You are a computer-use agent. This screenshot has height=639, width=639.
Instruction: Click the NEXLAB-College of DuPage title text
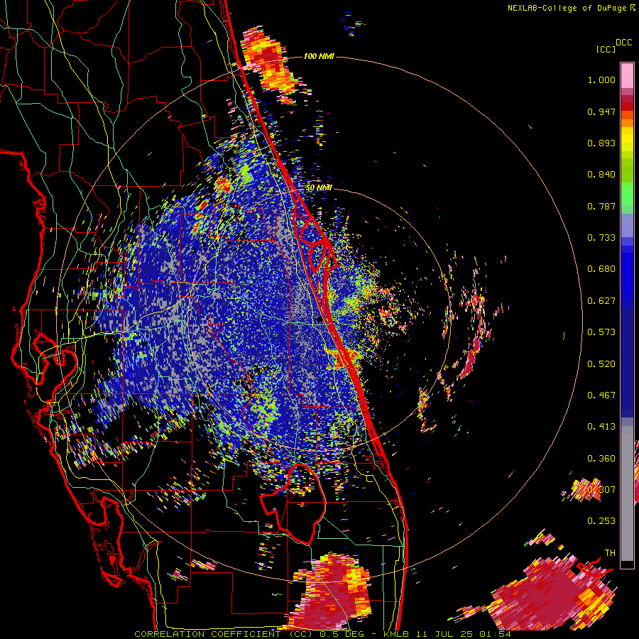click(x=567, y=8)
